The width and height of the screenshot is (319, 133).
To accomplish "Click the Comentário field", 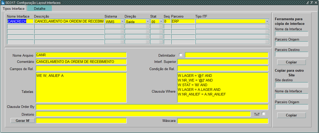I will pyautogui.click(x=81, y=62).
